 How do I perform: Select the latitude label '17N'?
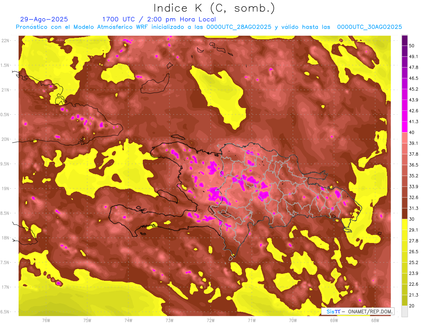(5, 287)
